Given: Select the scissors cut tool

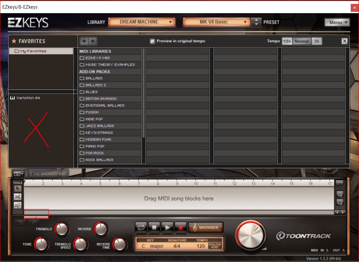Looking at the screenshot, I should click(x=18, y=197).
